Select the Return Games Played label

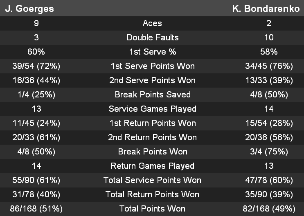coord(152,166)
